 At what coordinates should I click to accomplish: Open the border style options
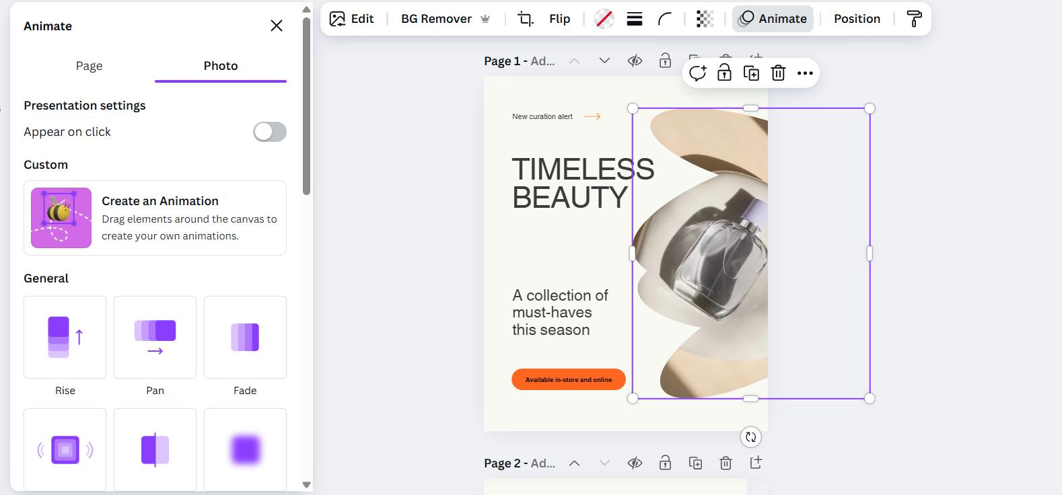634,19
